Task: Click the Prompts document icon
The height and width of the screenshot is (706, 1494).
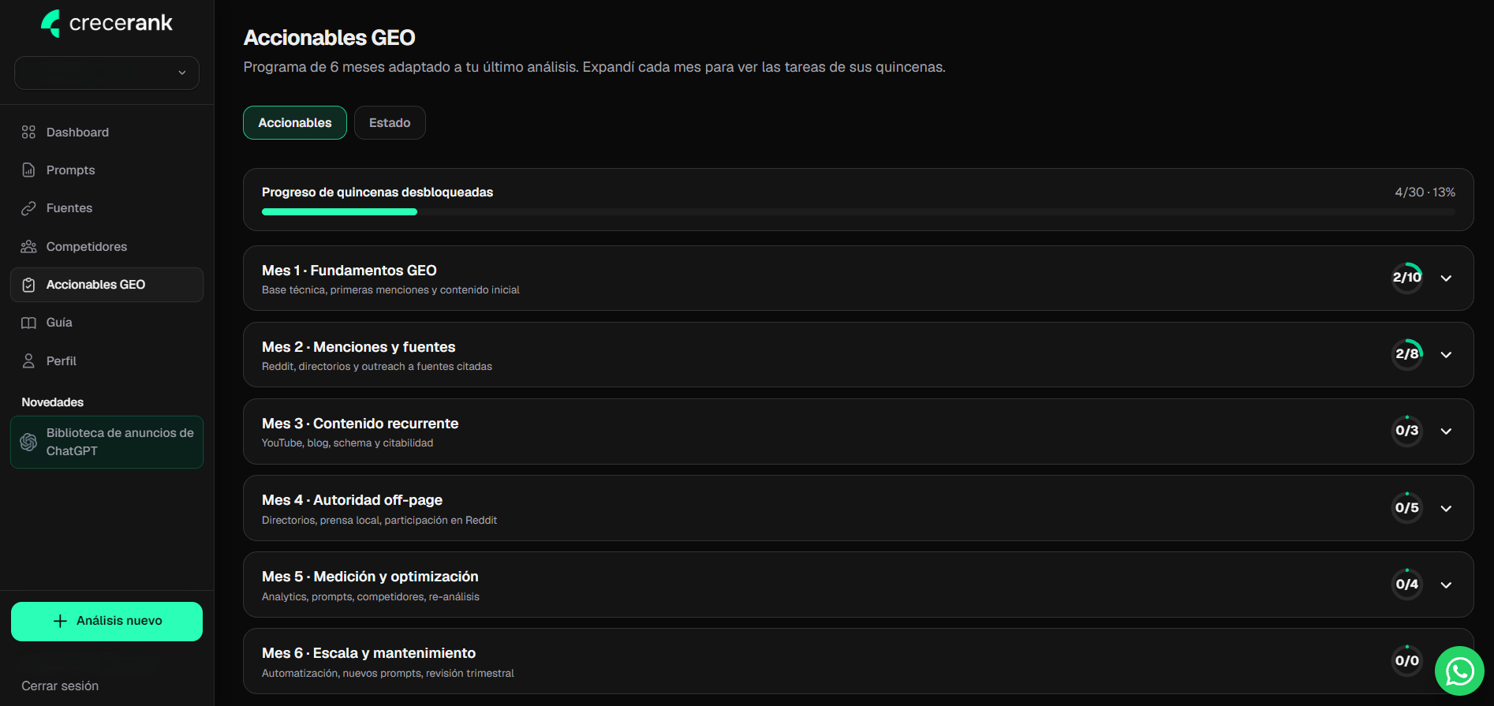Action: [28, 170]
